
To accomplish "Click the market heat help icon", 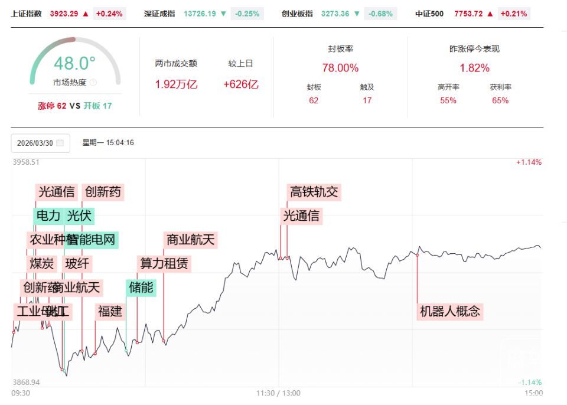I will click(94, 83).
